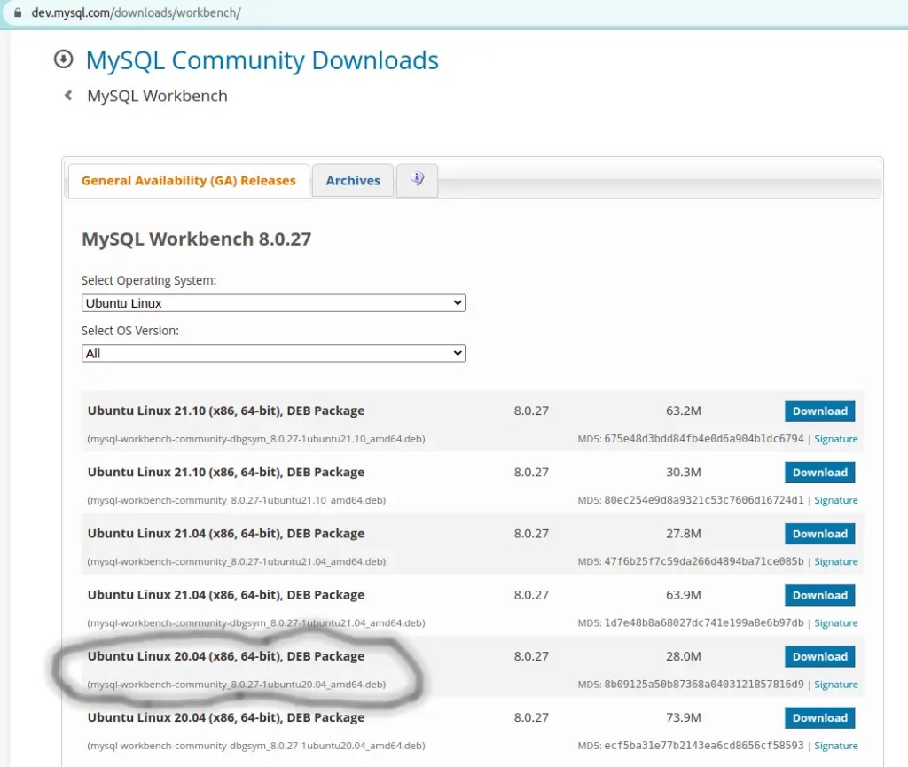
Task: Click the back chevron beside MySQL Workbench
Action: coord(68,96)
